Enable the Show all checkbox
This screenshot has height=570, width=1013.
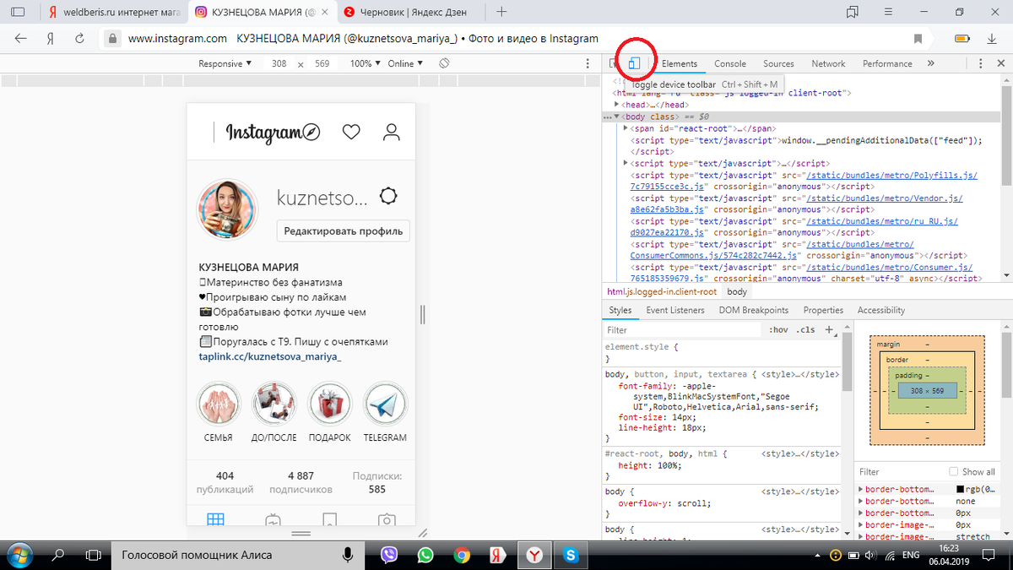pos(954,471)
